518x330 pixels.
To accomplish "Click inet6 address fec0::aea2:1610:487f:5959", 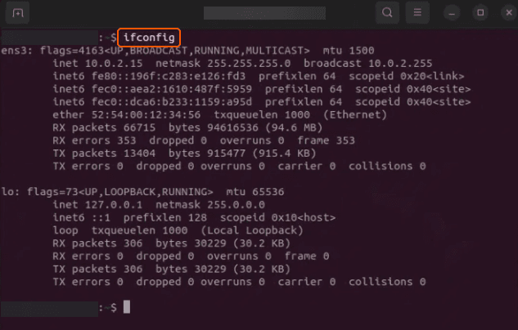I will click(x=172, y=89).
